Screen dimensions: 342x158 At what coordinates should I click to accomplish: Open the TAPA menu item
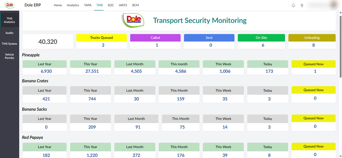pos(88,5)
